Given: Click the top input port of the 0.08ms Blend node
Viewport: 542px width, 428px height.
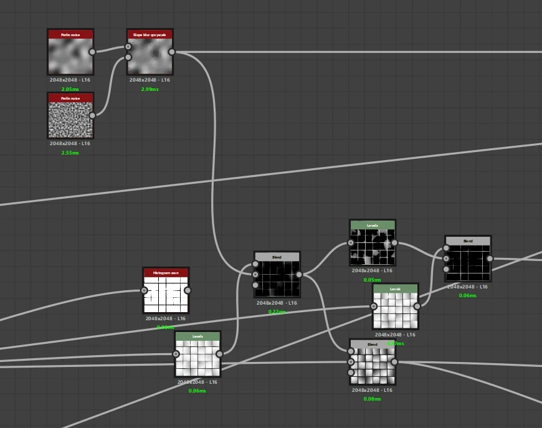Looking at the screenshot, I should pos(351,351).
